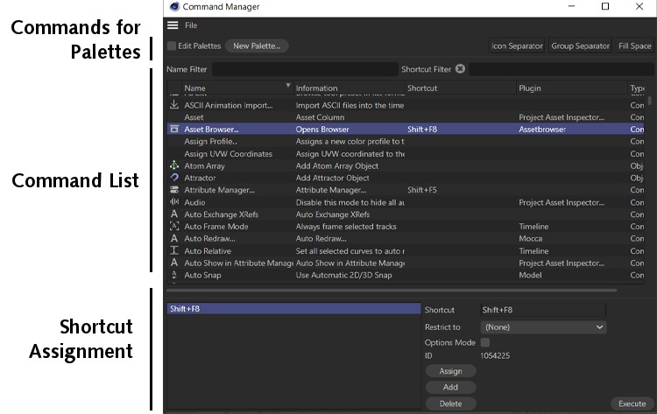Click the Auto Snap row icon
This screenshot has width=657, height=414.
174,275
